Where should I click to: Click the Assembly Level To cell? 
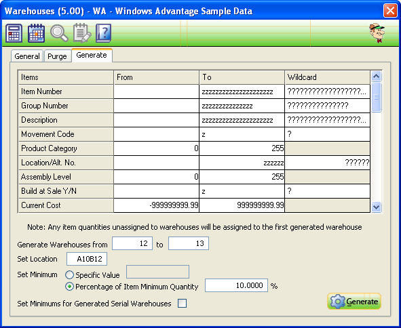242,177
